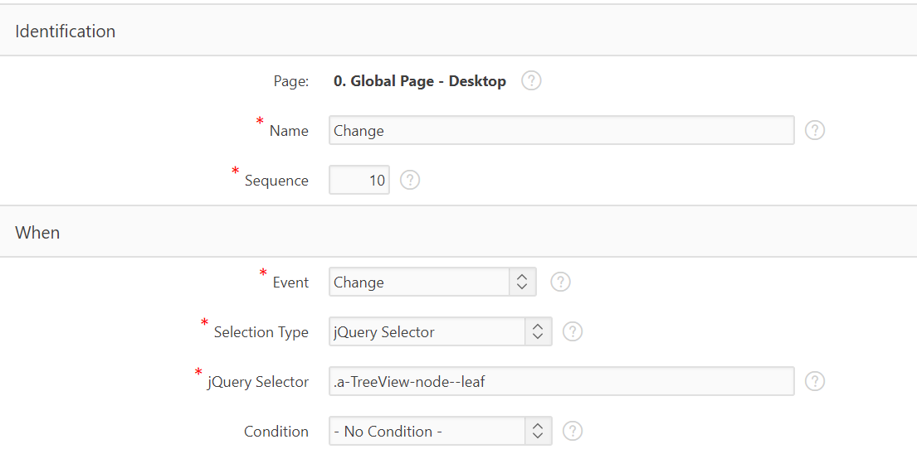Click the Global Page - Desktop text

(420, 81)
